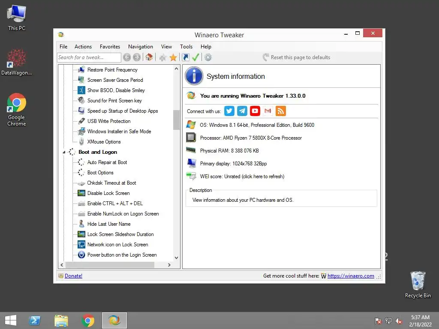Open PowerShell from the taskbar
The width and height of the screenshot is (439, 329).
pyautogui.click(x=35, y=320)
